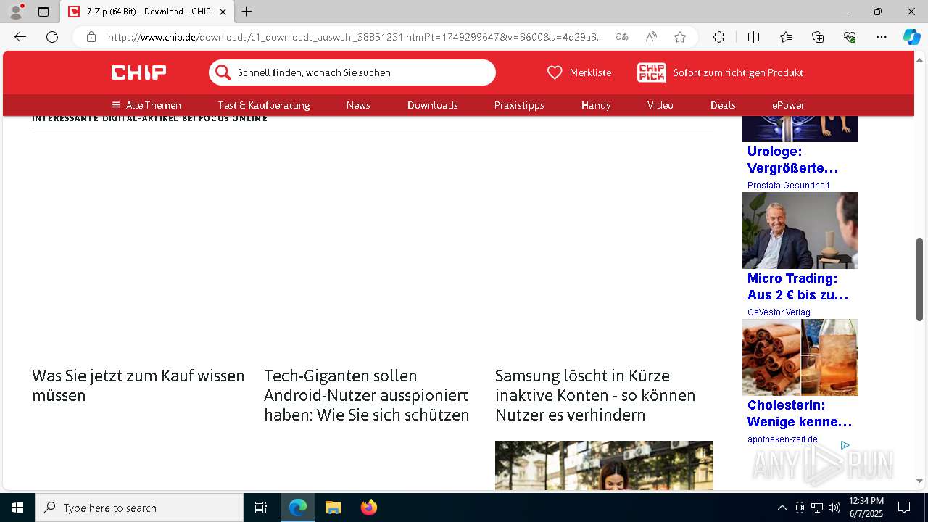
Task: Go back with browser back arrow
Action: pyautogui.click(x=20, y=37)
